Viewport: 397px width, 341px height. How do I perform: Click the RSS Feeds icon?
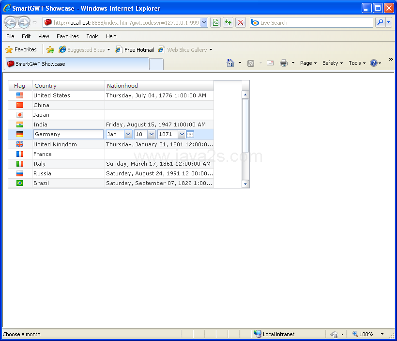coord(251,63)
